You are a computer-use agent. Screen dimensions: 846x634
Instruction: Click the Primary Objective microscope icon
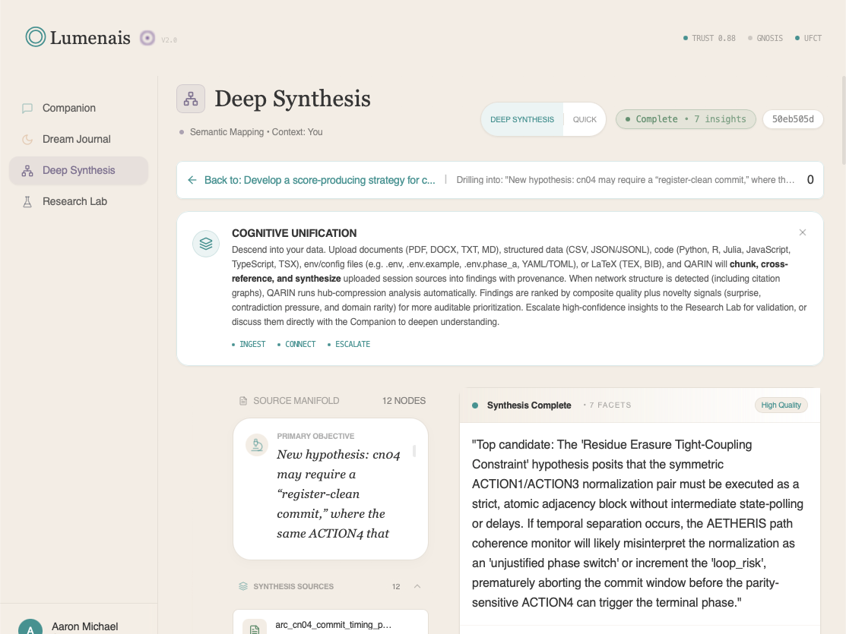point(257,445)
